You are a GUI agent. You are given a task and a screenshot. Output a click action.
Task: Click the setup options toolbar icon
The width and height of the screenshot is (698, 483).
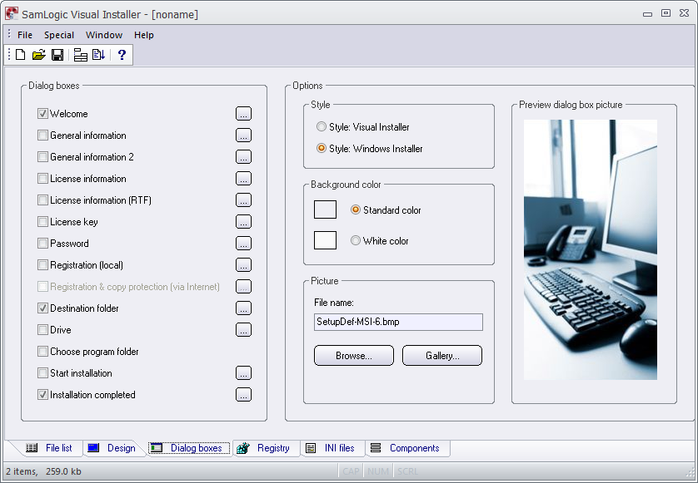pos(81,55)
